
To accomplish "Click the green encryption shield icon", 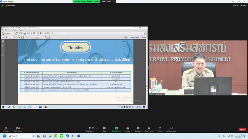I will (2, 6).
